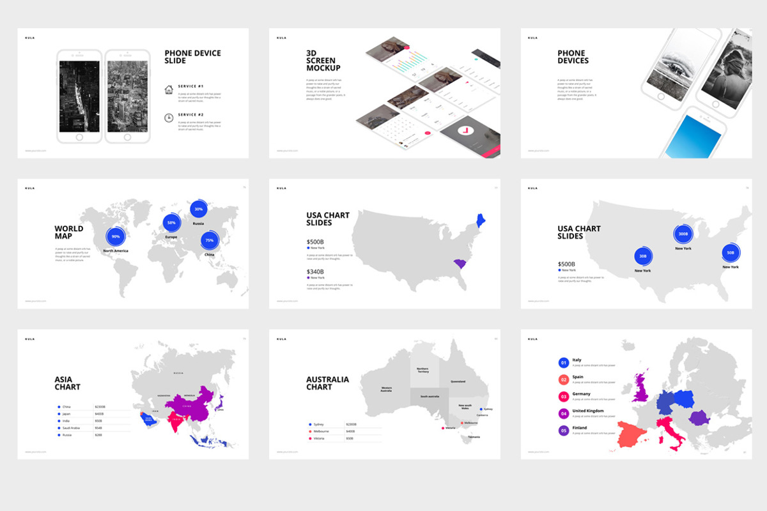Click the 30B circle on western USA map
Image resolution: width=767 pixels, height=511 pixels.
tap(643, 256)
